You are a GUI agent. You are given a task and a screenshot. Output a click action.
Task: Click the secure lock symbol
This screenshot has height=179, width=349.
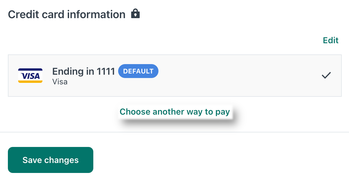(135, 13)
